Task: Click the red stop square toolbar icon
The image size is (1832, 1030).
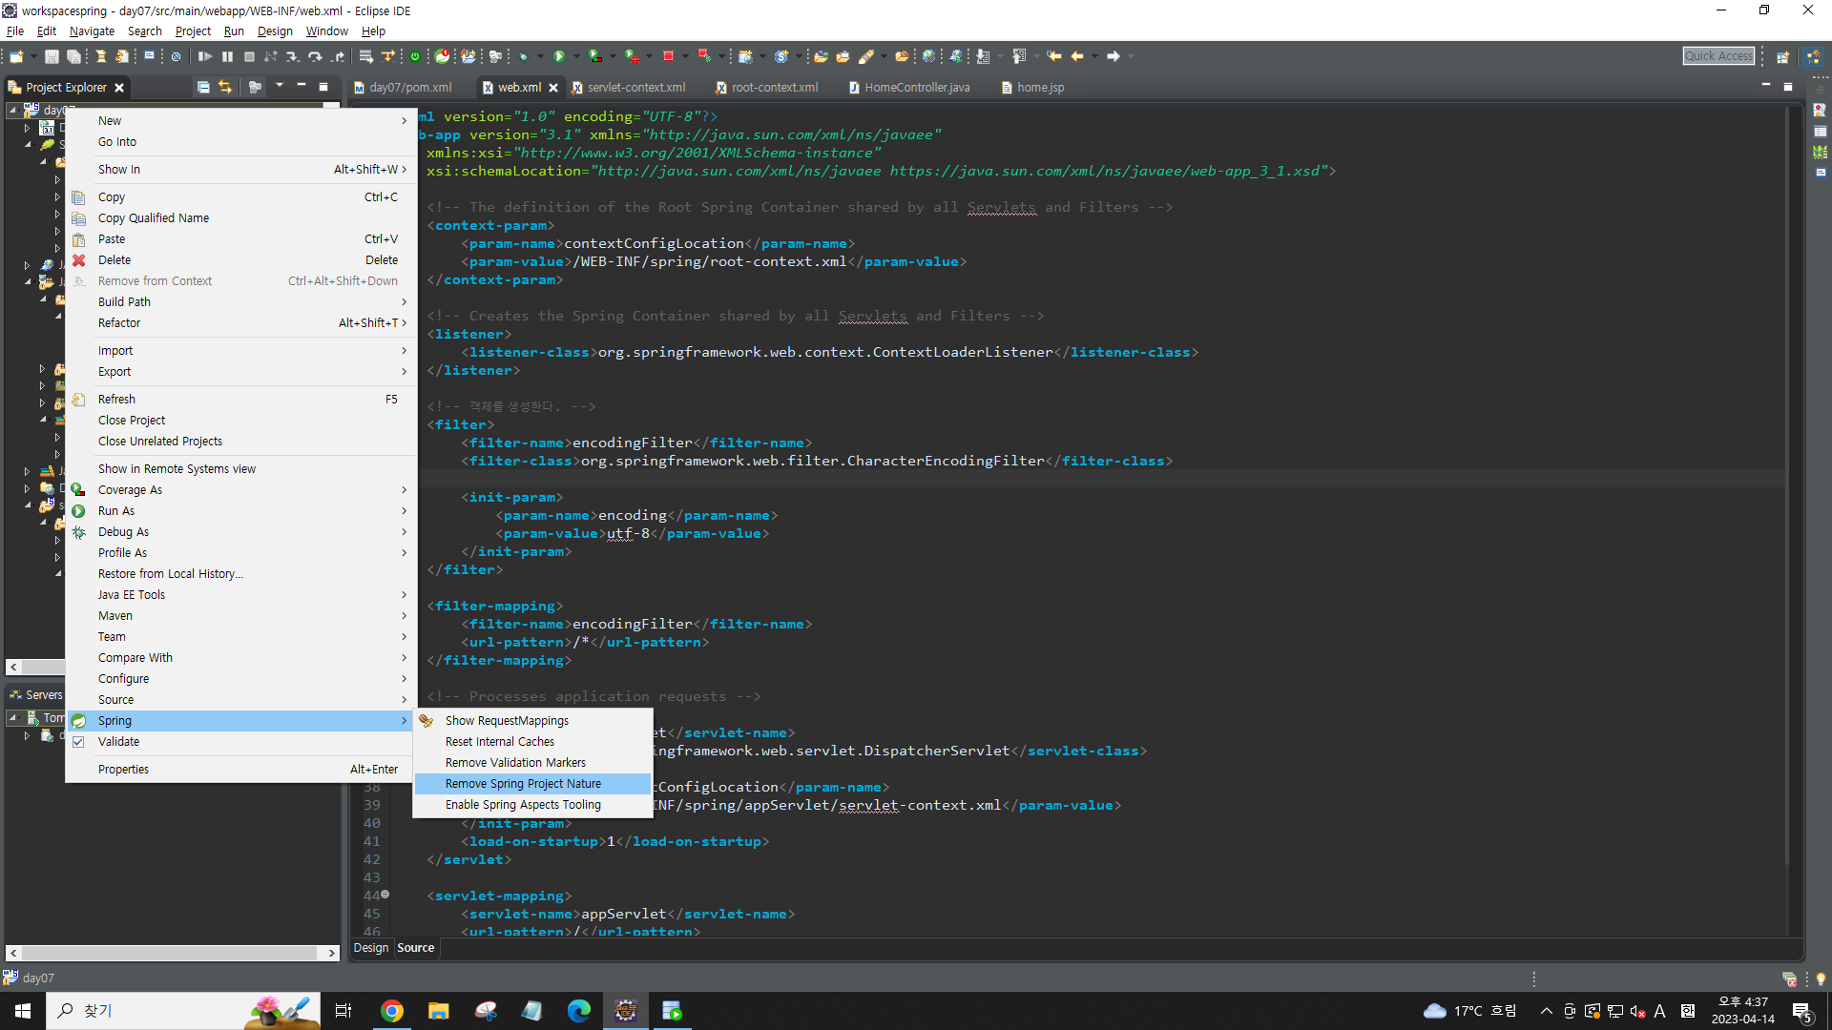Action: click(668, 56)
